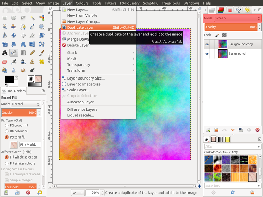Select the Blend gradient tool
Screen dimensions: 263x197
click(x=23, y=53)
